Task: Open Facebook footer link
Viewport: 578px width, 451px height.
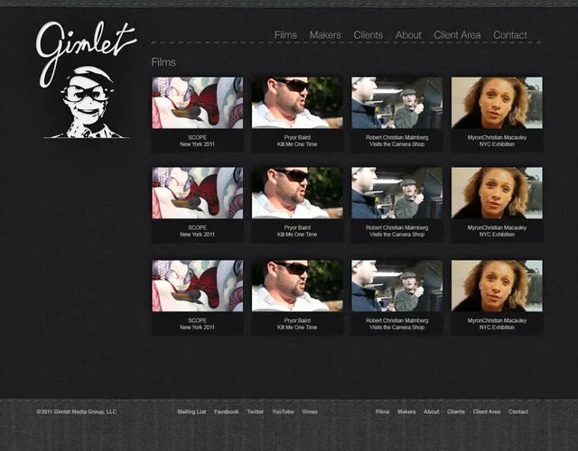Action: tap(227, 411)
